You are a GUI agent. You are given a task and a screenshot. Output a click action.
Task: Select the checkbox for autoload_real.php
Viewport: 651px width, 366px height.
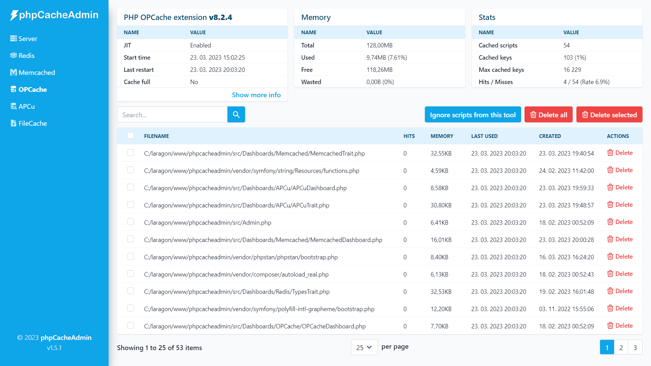pyautogui.click(x=131, y=274)
